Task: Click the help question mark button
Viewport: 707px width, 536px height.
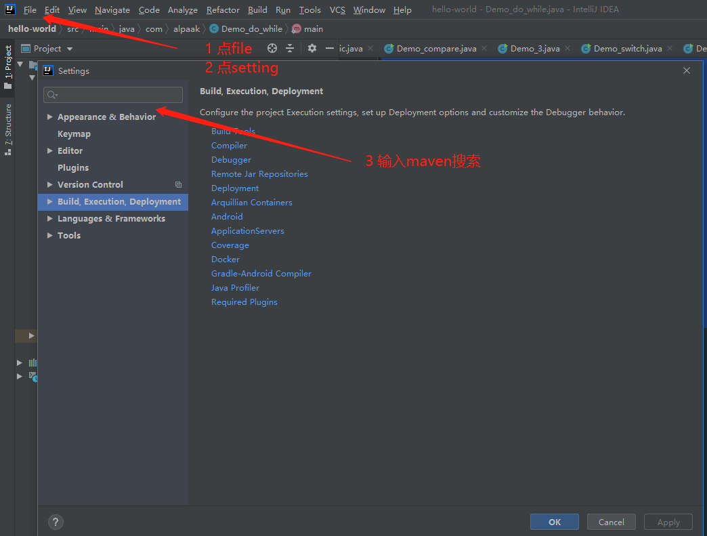Action: coord(56,522)
